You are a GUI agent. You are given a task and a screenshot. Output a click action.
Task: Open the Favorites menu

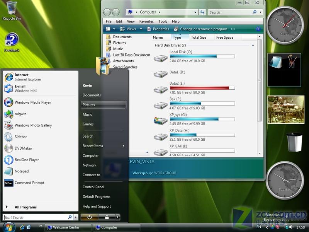click(146, 21)
